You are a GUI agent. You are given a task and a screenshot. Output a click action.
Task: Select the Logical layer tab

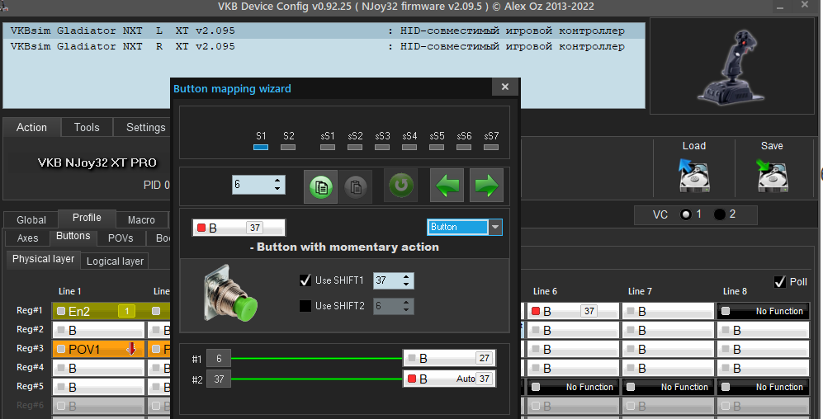click(115, 261)
